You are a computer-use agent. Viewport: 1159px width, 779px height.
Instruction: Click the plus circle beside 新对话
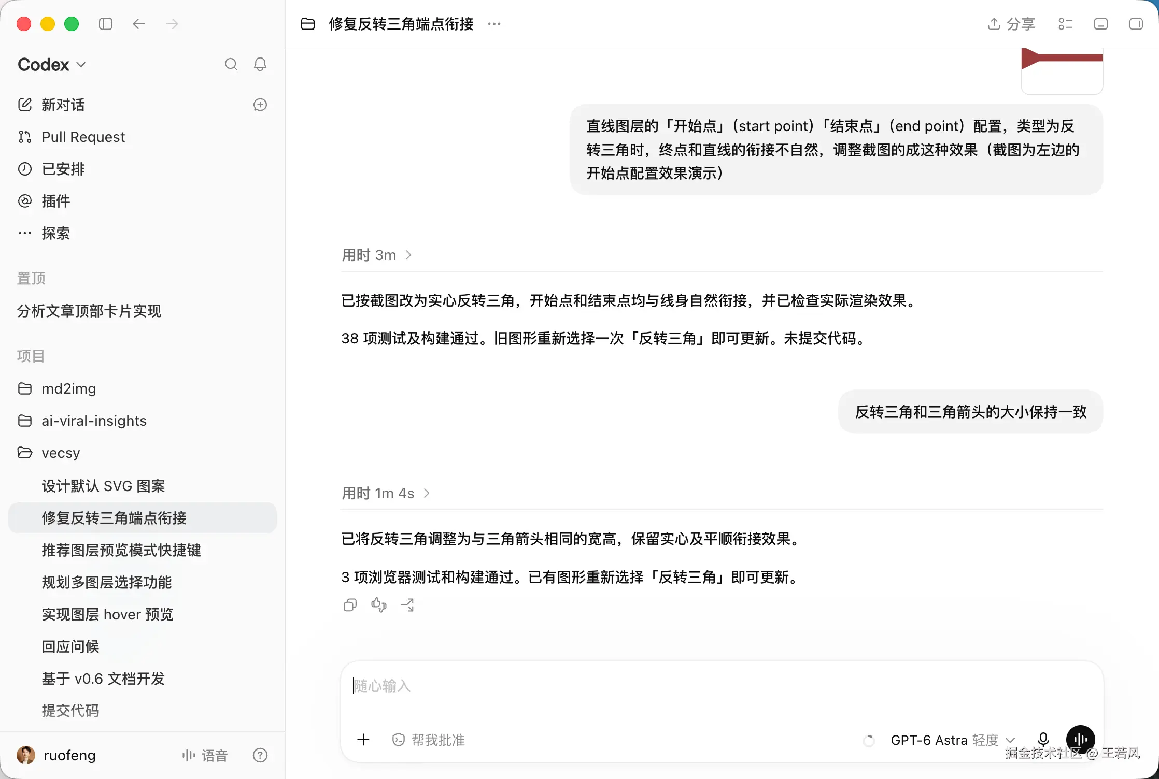[x=260, y=105]
